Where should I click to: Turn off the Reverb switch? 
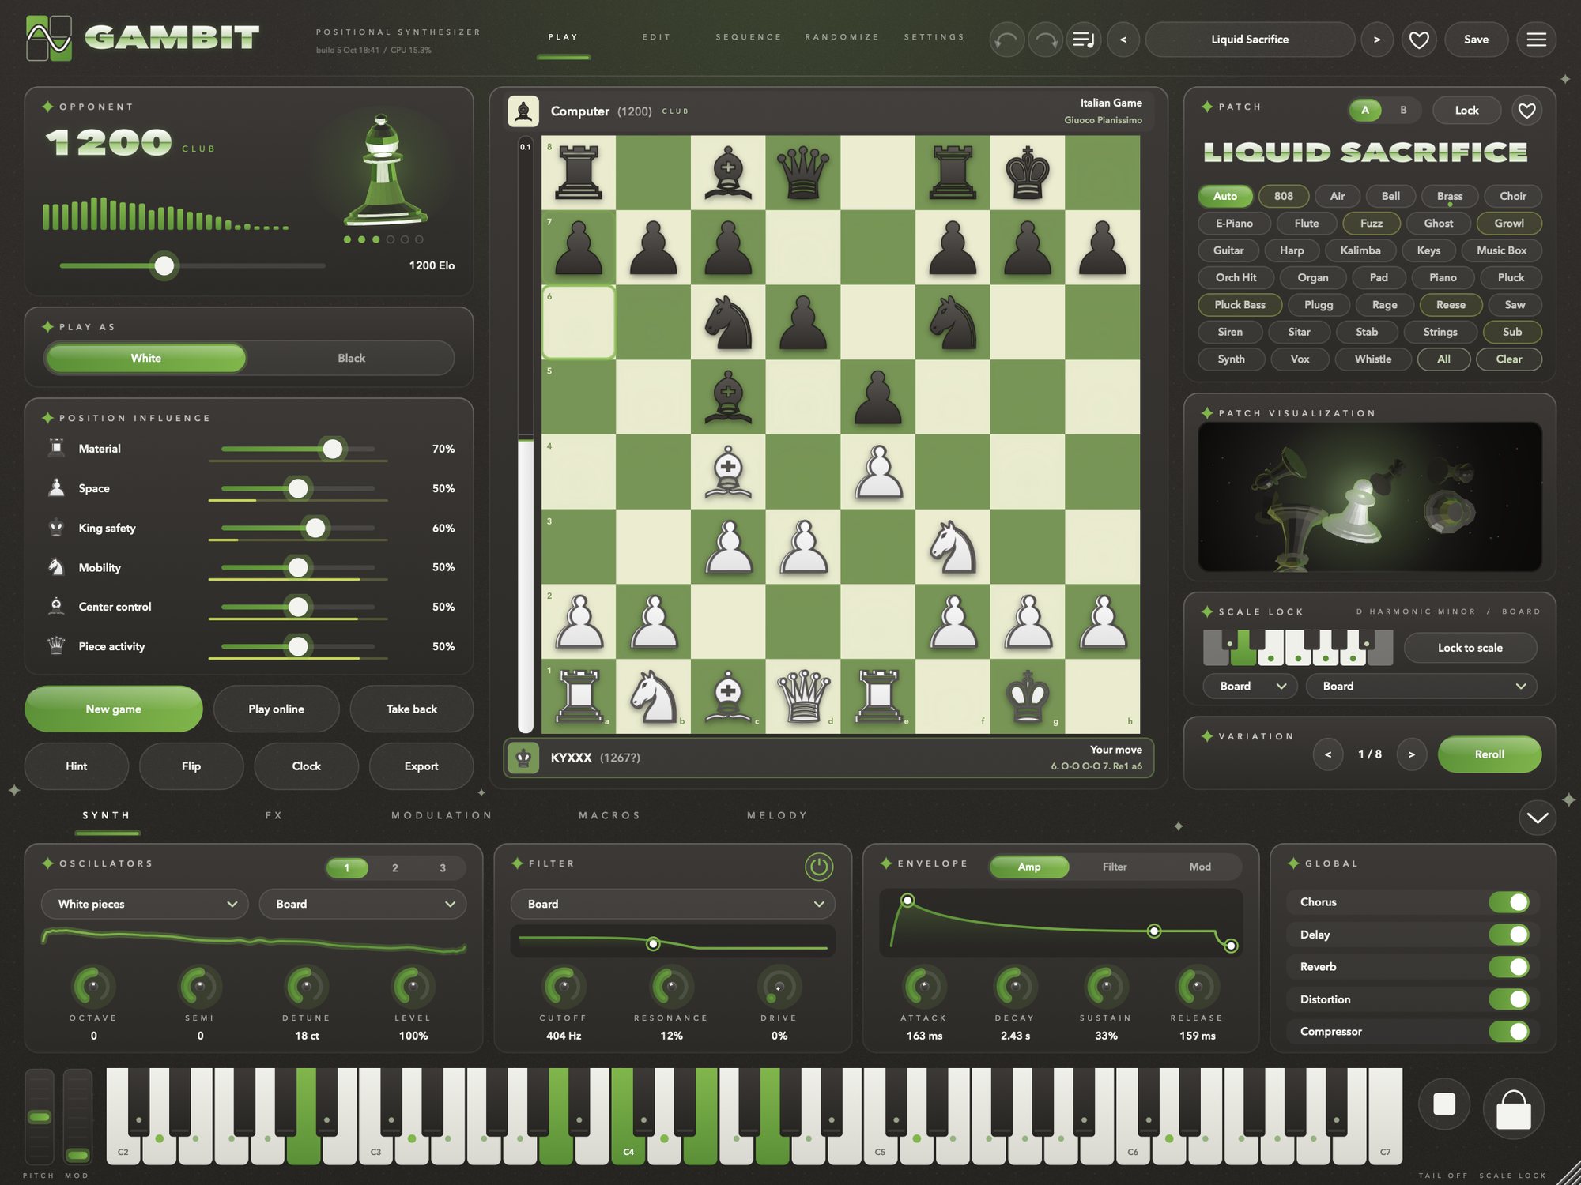pos(1508,967)
